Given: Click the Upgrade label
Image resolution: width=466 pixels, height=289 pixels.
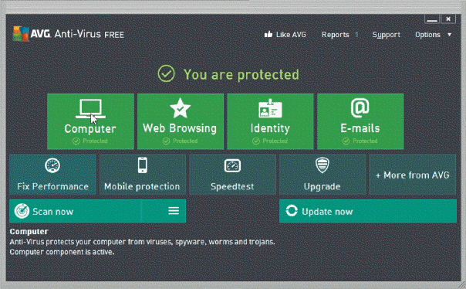Looking at the screenshot, I should coord(322,187).
